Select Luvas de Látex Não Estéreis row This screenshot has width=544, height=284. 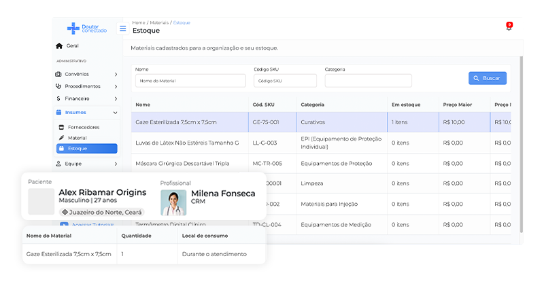click(321, 143)
